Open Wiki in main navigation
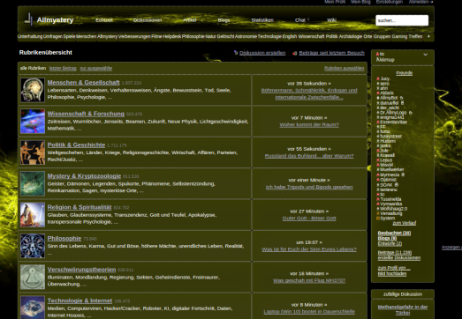This screenshot has width=462, height=319. pos(331,20)
